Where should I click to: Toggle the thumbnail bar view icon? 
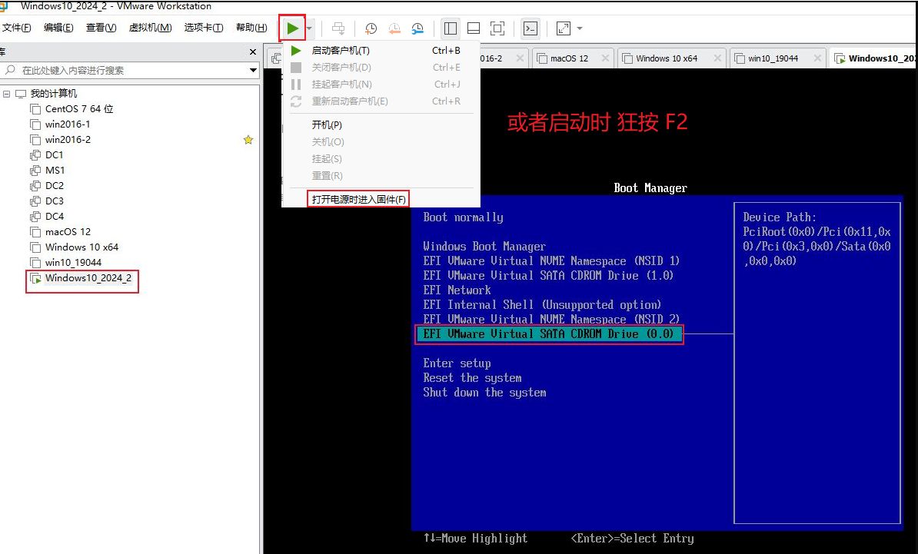pos(474,28)
